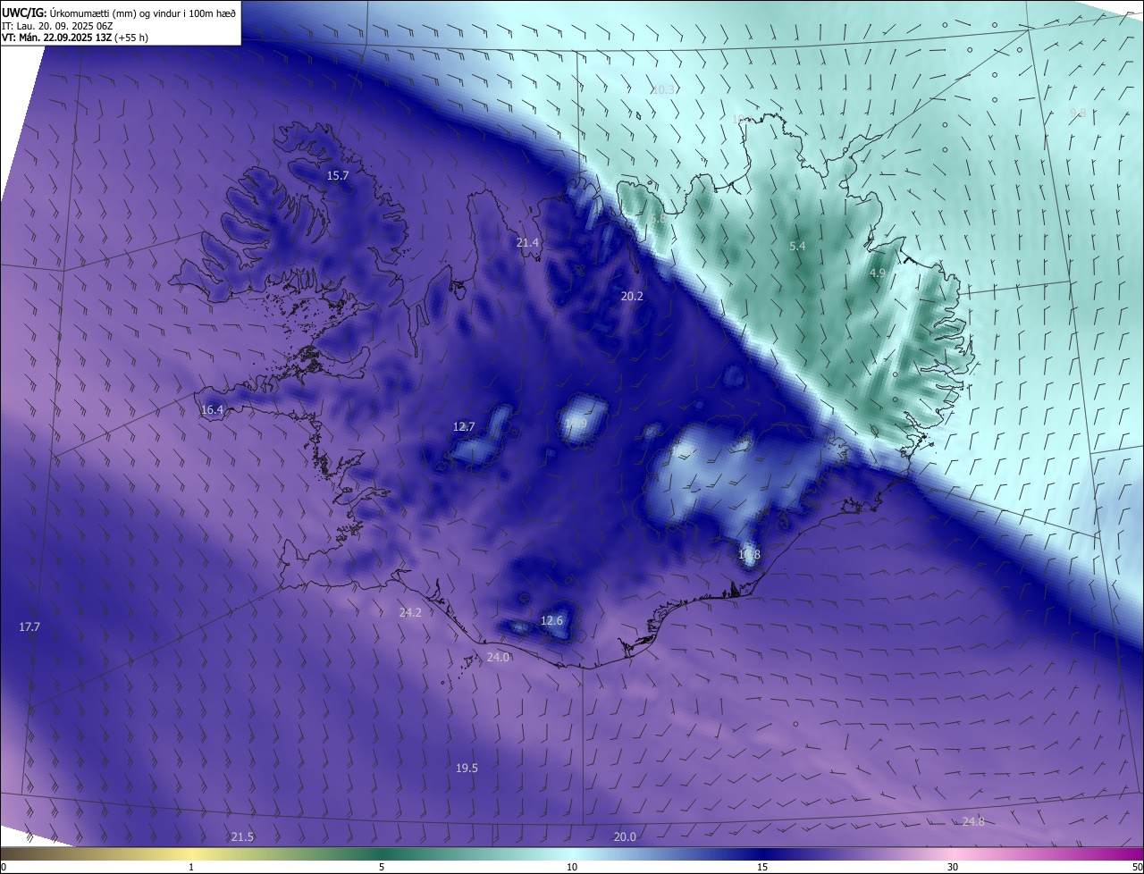Viewport: 1144px width, 874px height.
Task: Click the 21.4 value label
Action: [x=528, y=243]
